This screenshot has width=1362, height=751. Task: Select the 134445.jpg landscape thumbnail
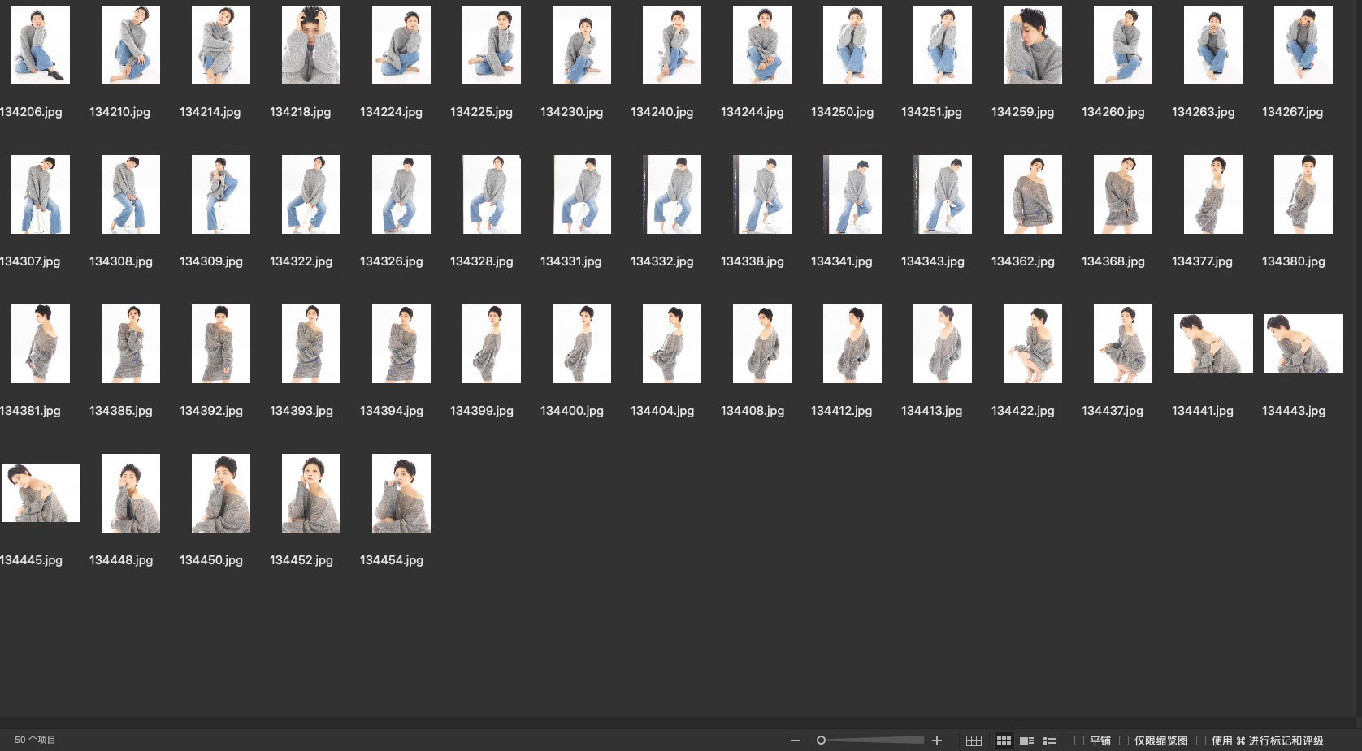point(41,493)
